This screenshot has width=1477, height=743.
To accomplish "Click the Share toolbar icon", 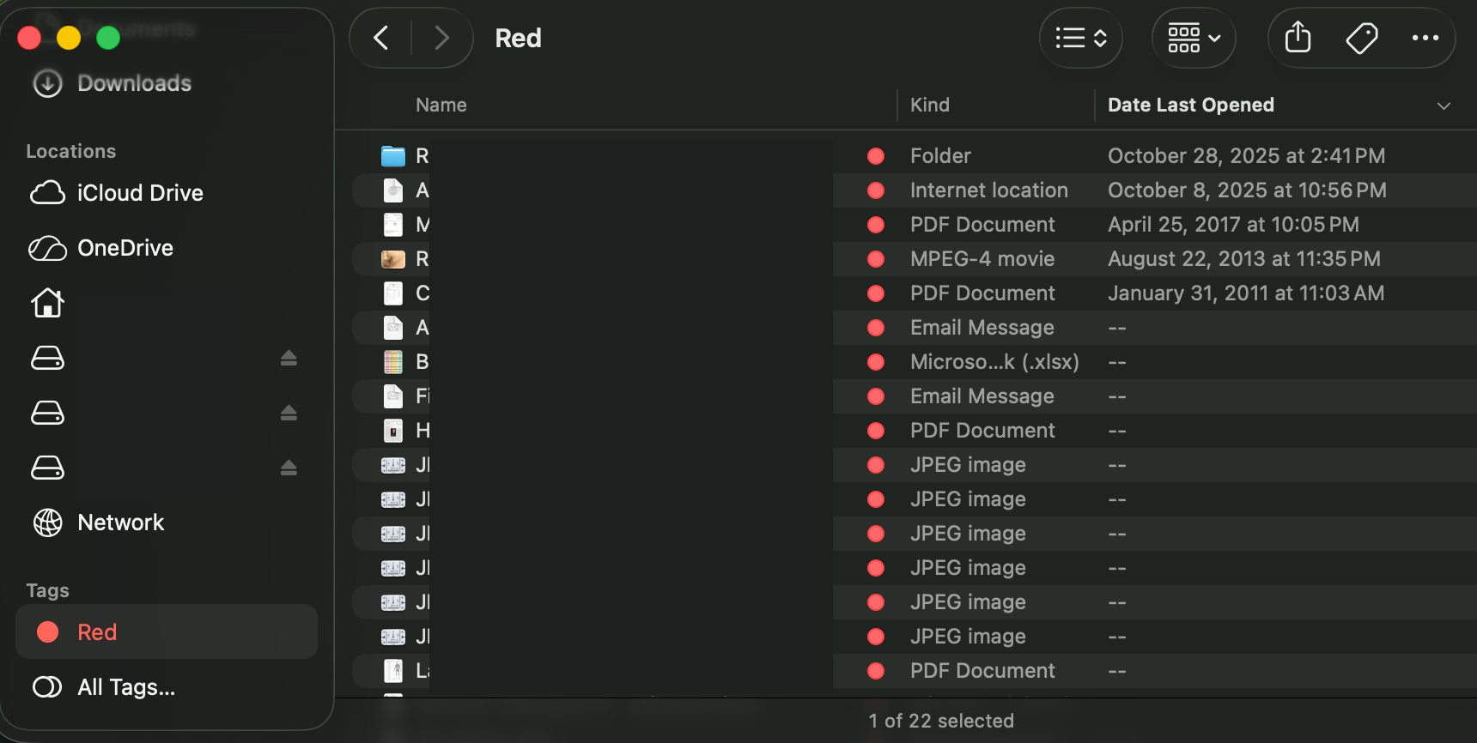I will (x=1298, y=38).
